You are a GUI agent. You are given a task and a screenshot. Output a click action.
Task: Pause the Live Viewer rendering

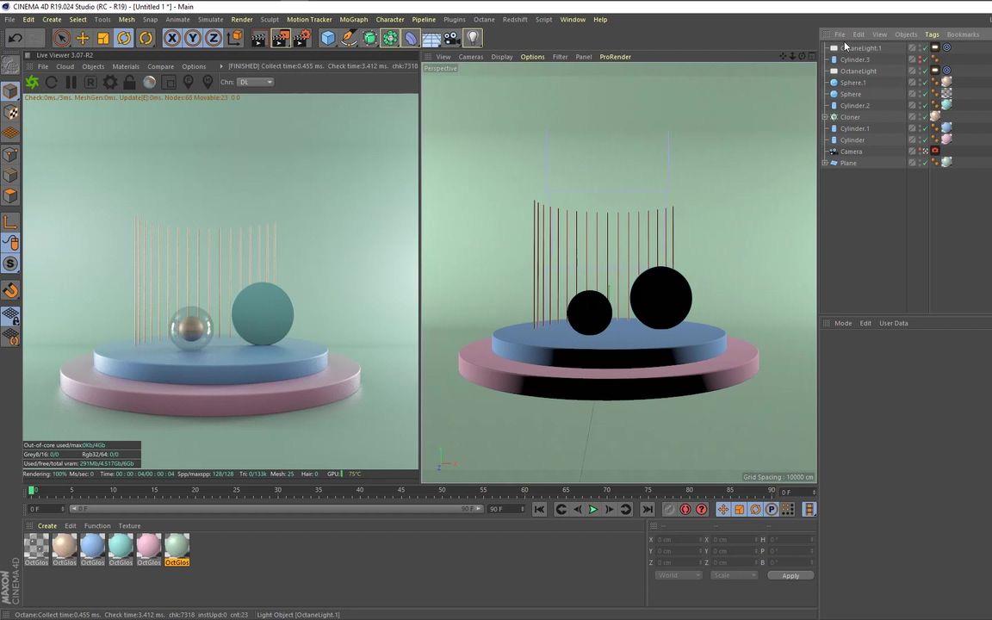pos(71,82)
